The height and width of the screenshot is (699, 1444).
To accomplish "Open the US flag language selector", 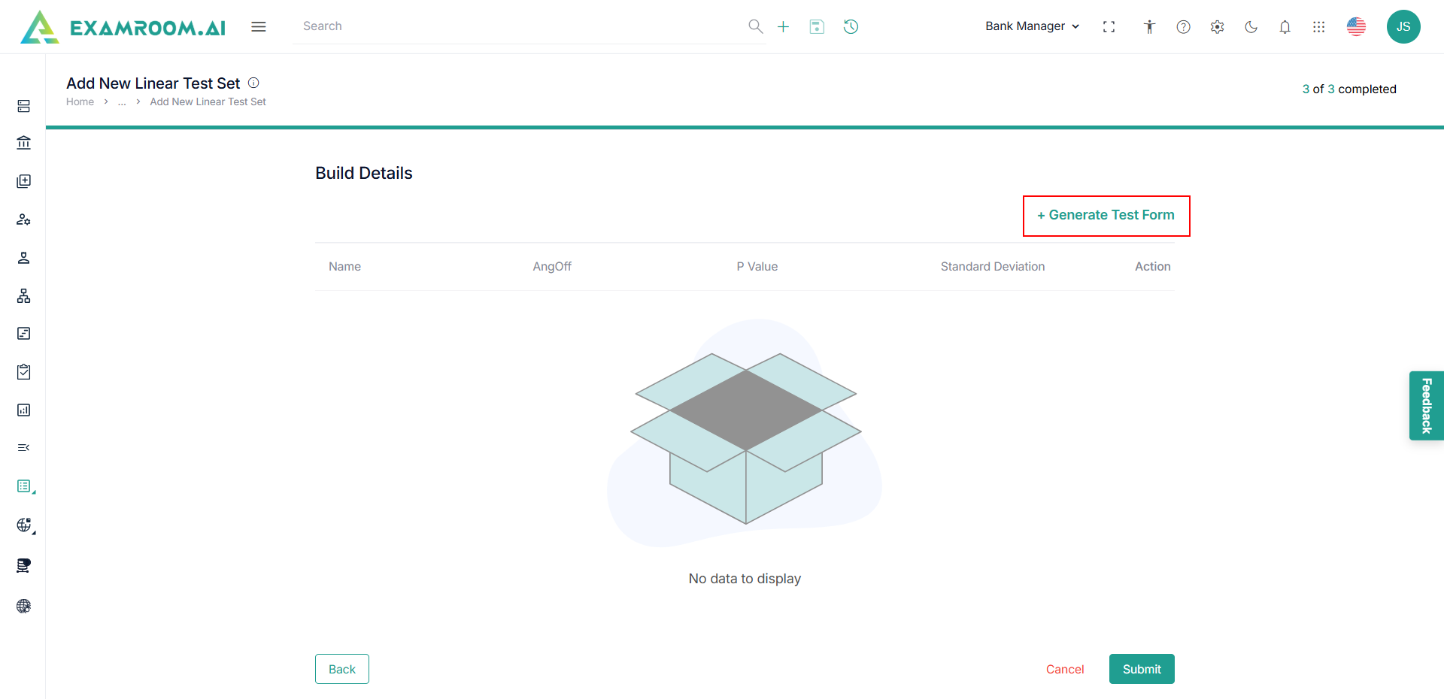I will coord(1356,27).
